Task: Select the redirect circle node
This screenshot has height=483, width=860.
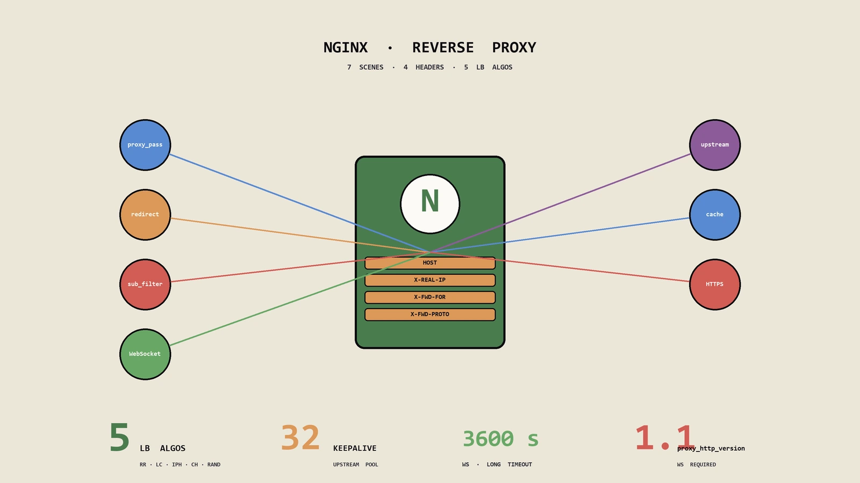Action: (145, 215)
